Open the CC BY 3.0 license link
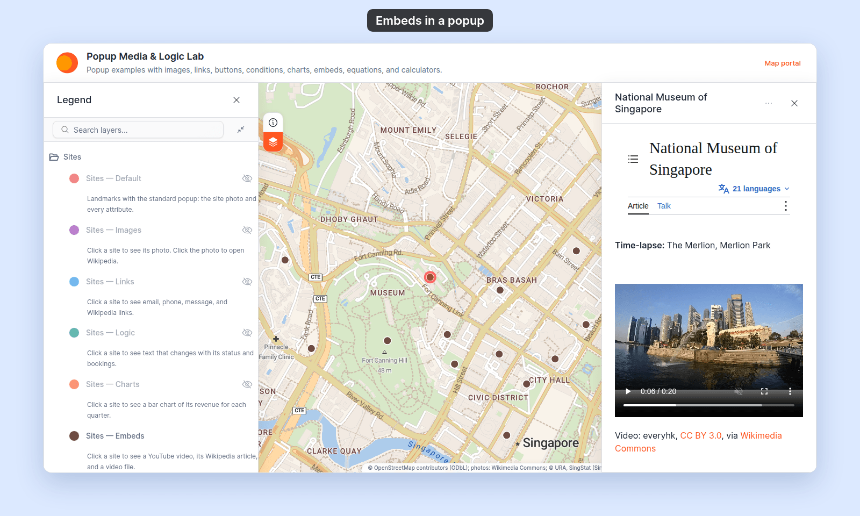The width and height of the screenshot is (860, 516). click(701, 435)
